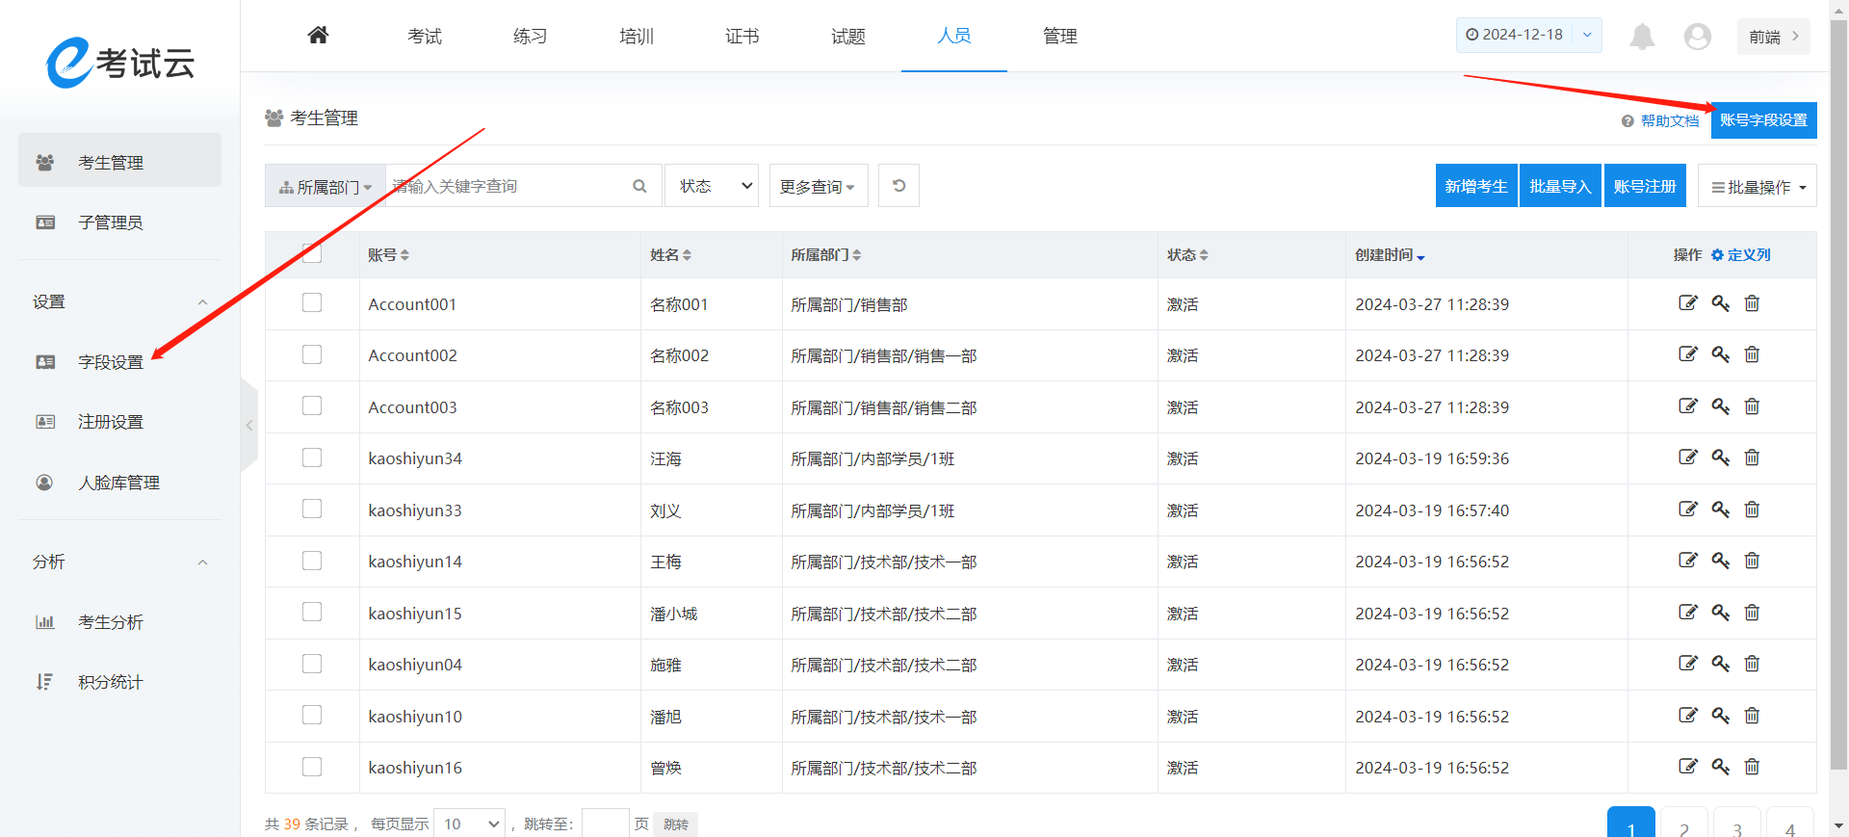Screen dimensions: 1849x837
Task: Delete the kaoshiyun34 row via trash icon
Action: [1752, 458]
